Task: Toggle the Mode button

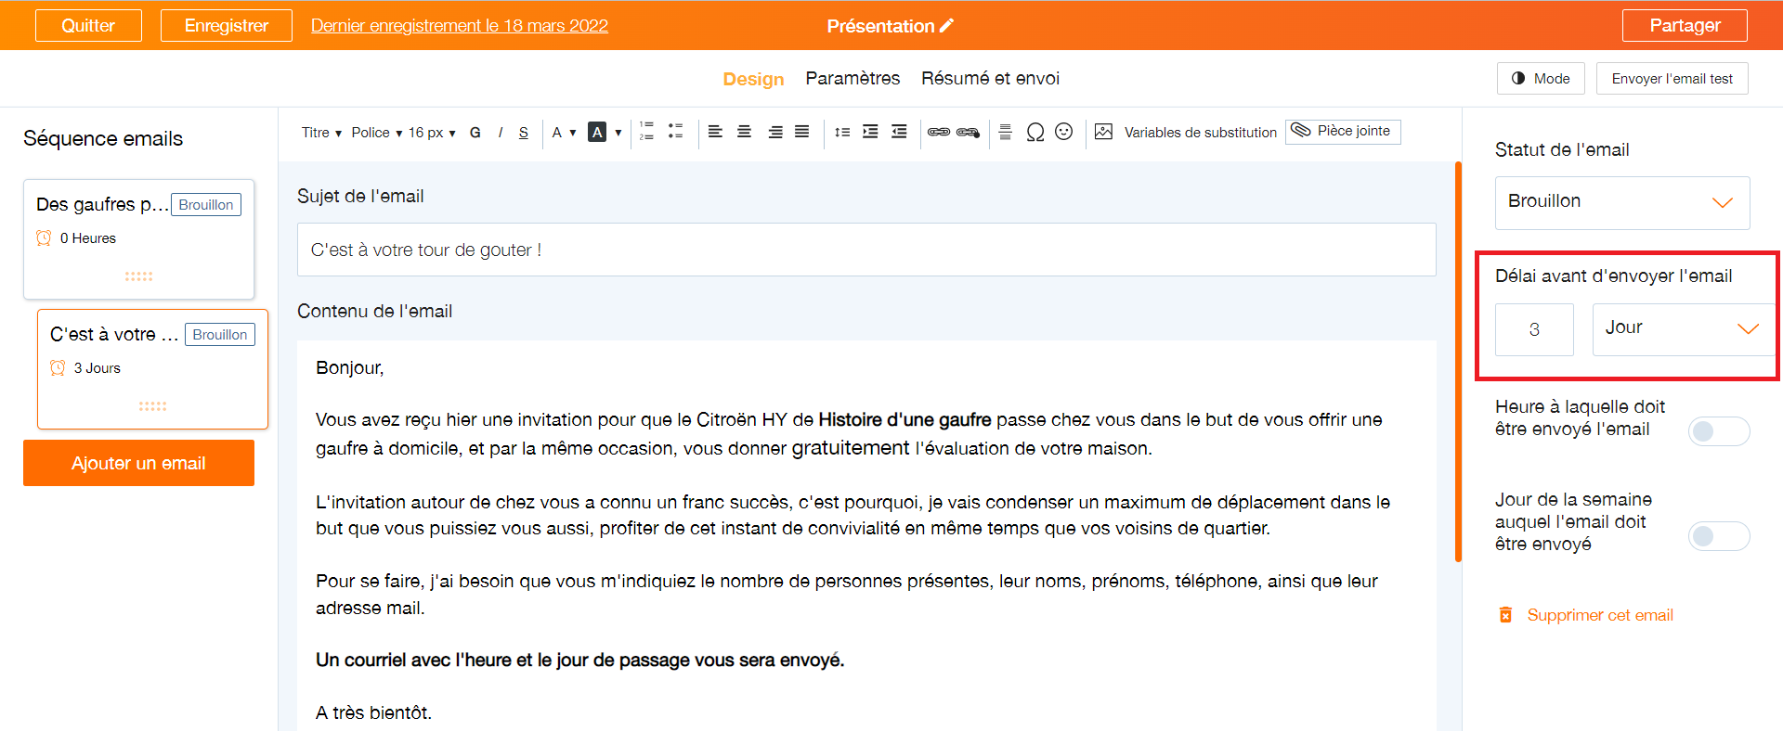Action: (x=1541, y=79)
